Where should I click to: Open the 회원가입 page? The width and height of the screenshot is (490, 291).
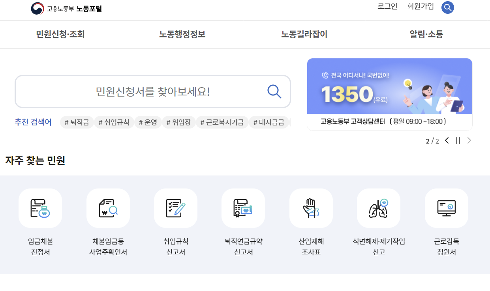click(x=420, y=7)
